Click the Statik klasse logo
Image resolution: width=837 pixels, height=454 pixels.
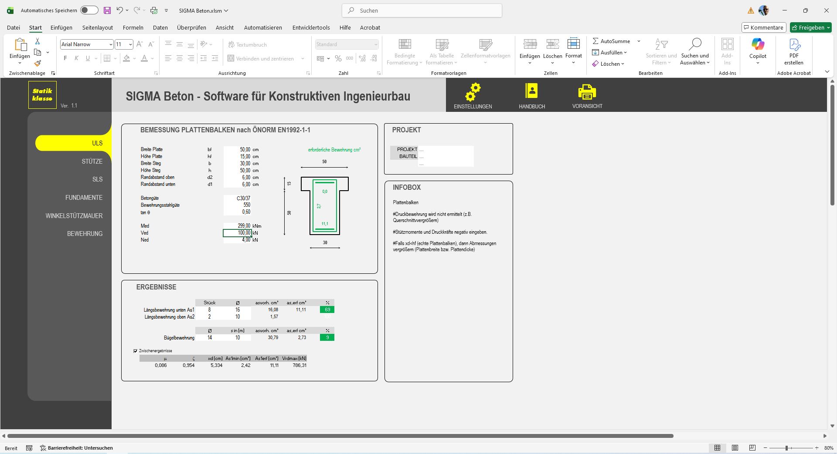coord(42,94)
